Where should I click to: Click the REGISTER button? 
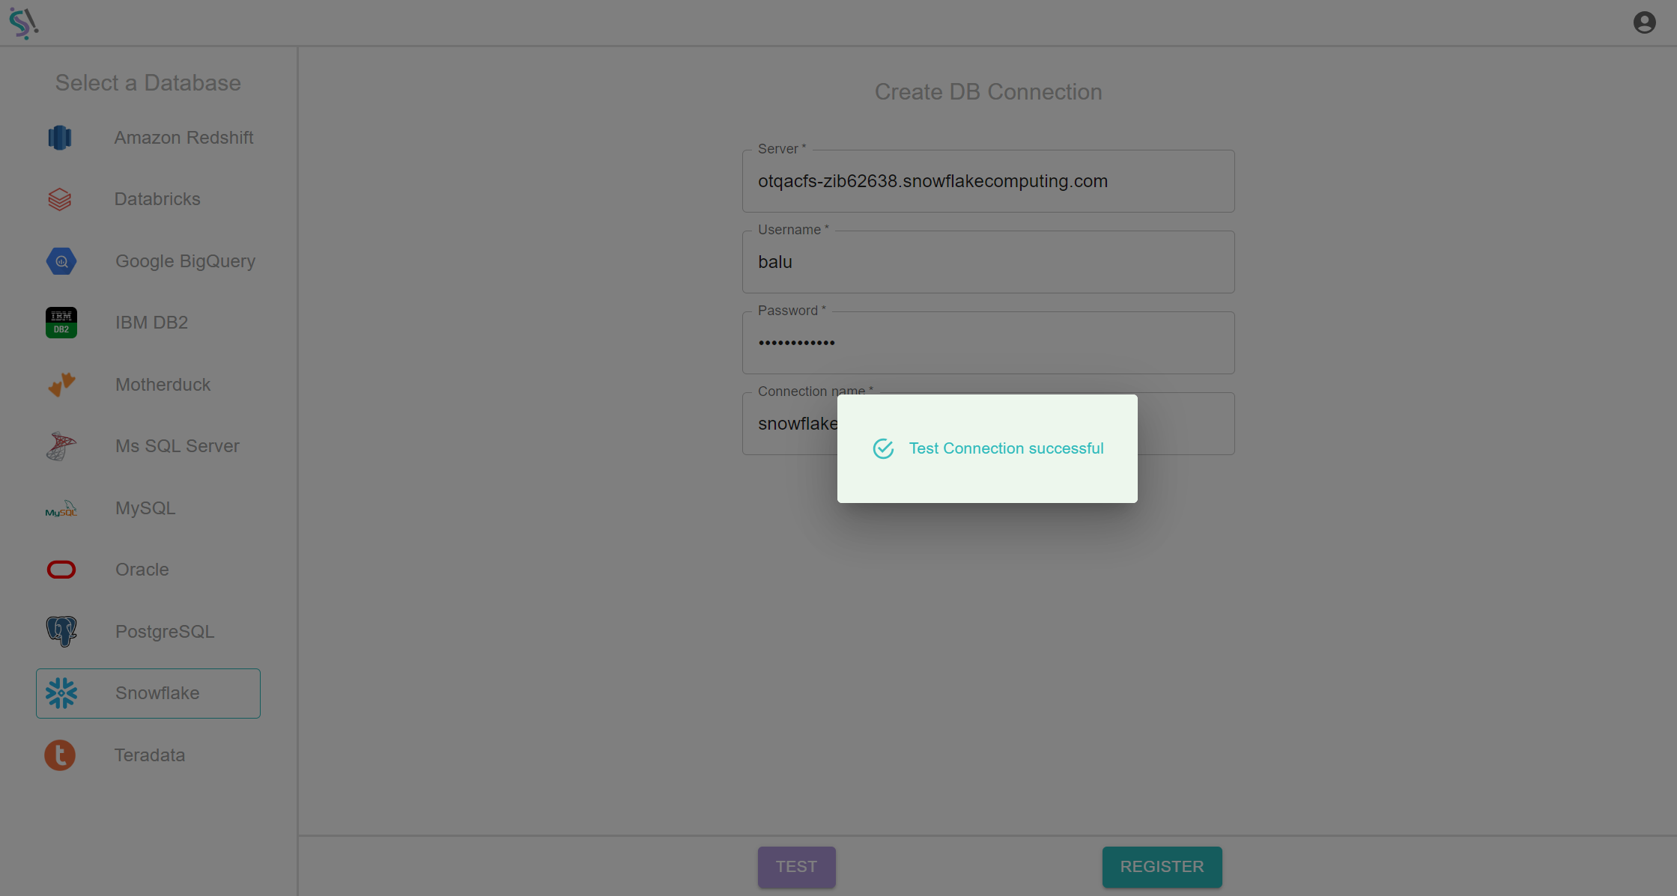(1161, 866)
